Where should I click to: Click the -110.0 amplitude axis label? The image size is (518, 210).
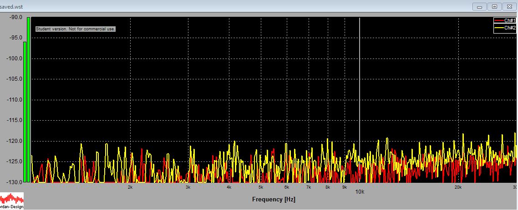coord(14,100)
